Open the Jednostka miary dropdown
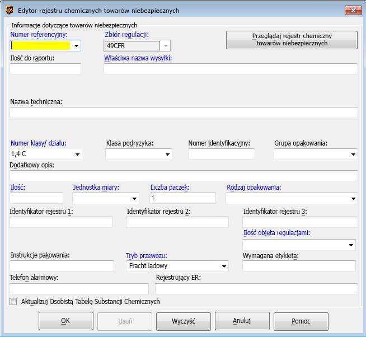 [x=134, y=199]
